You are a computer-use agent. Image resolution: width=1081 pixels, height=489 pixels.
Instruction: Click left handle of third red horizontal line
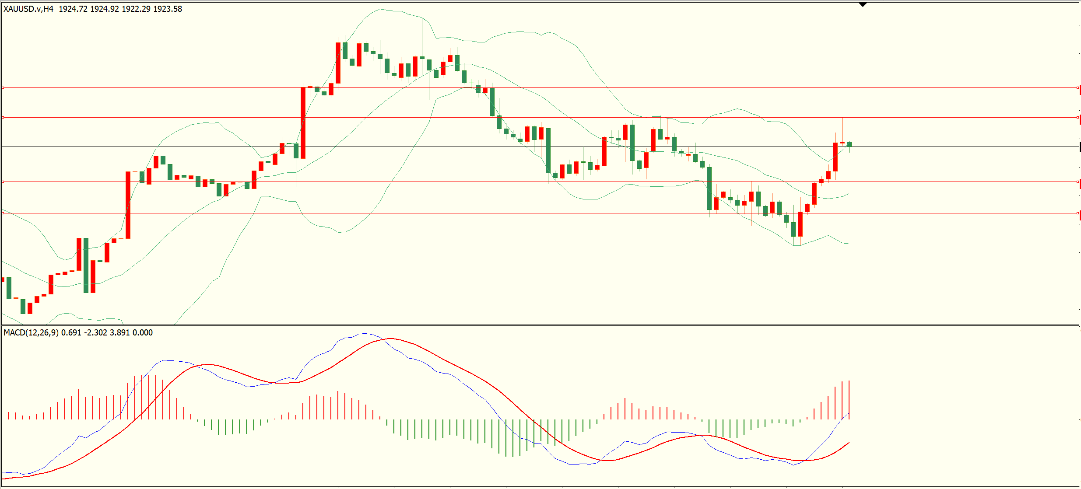[3, 182]
